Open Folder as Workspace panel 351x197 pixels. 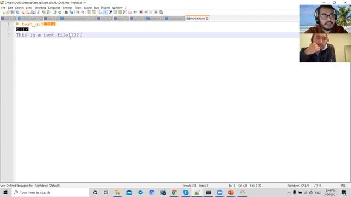[x=130, y=12]
